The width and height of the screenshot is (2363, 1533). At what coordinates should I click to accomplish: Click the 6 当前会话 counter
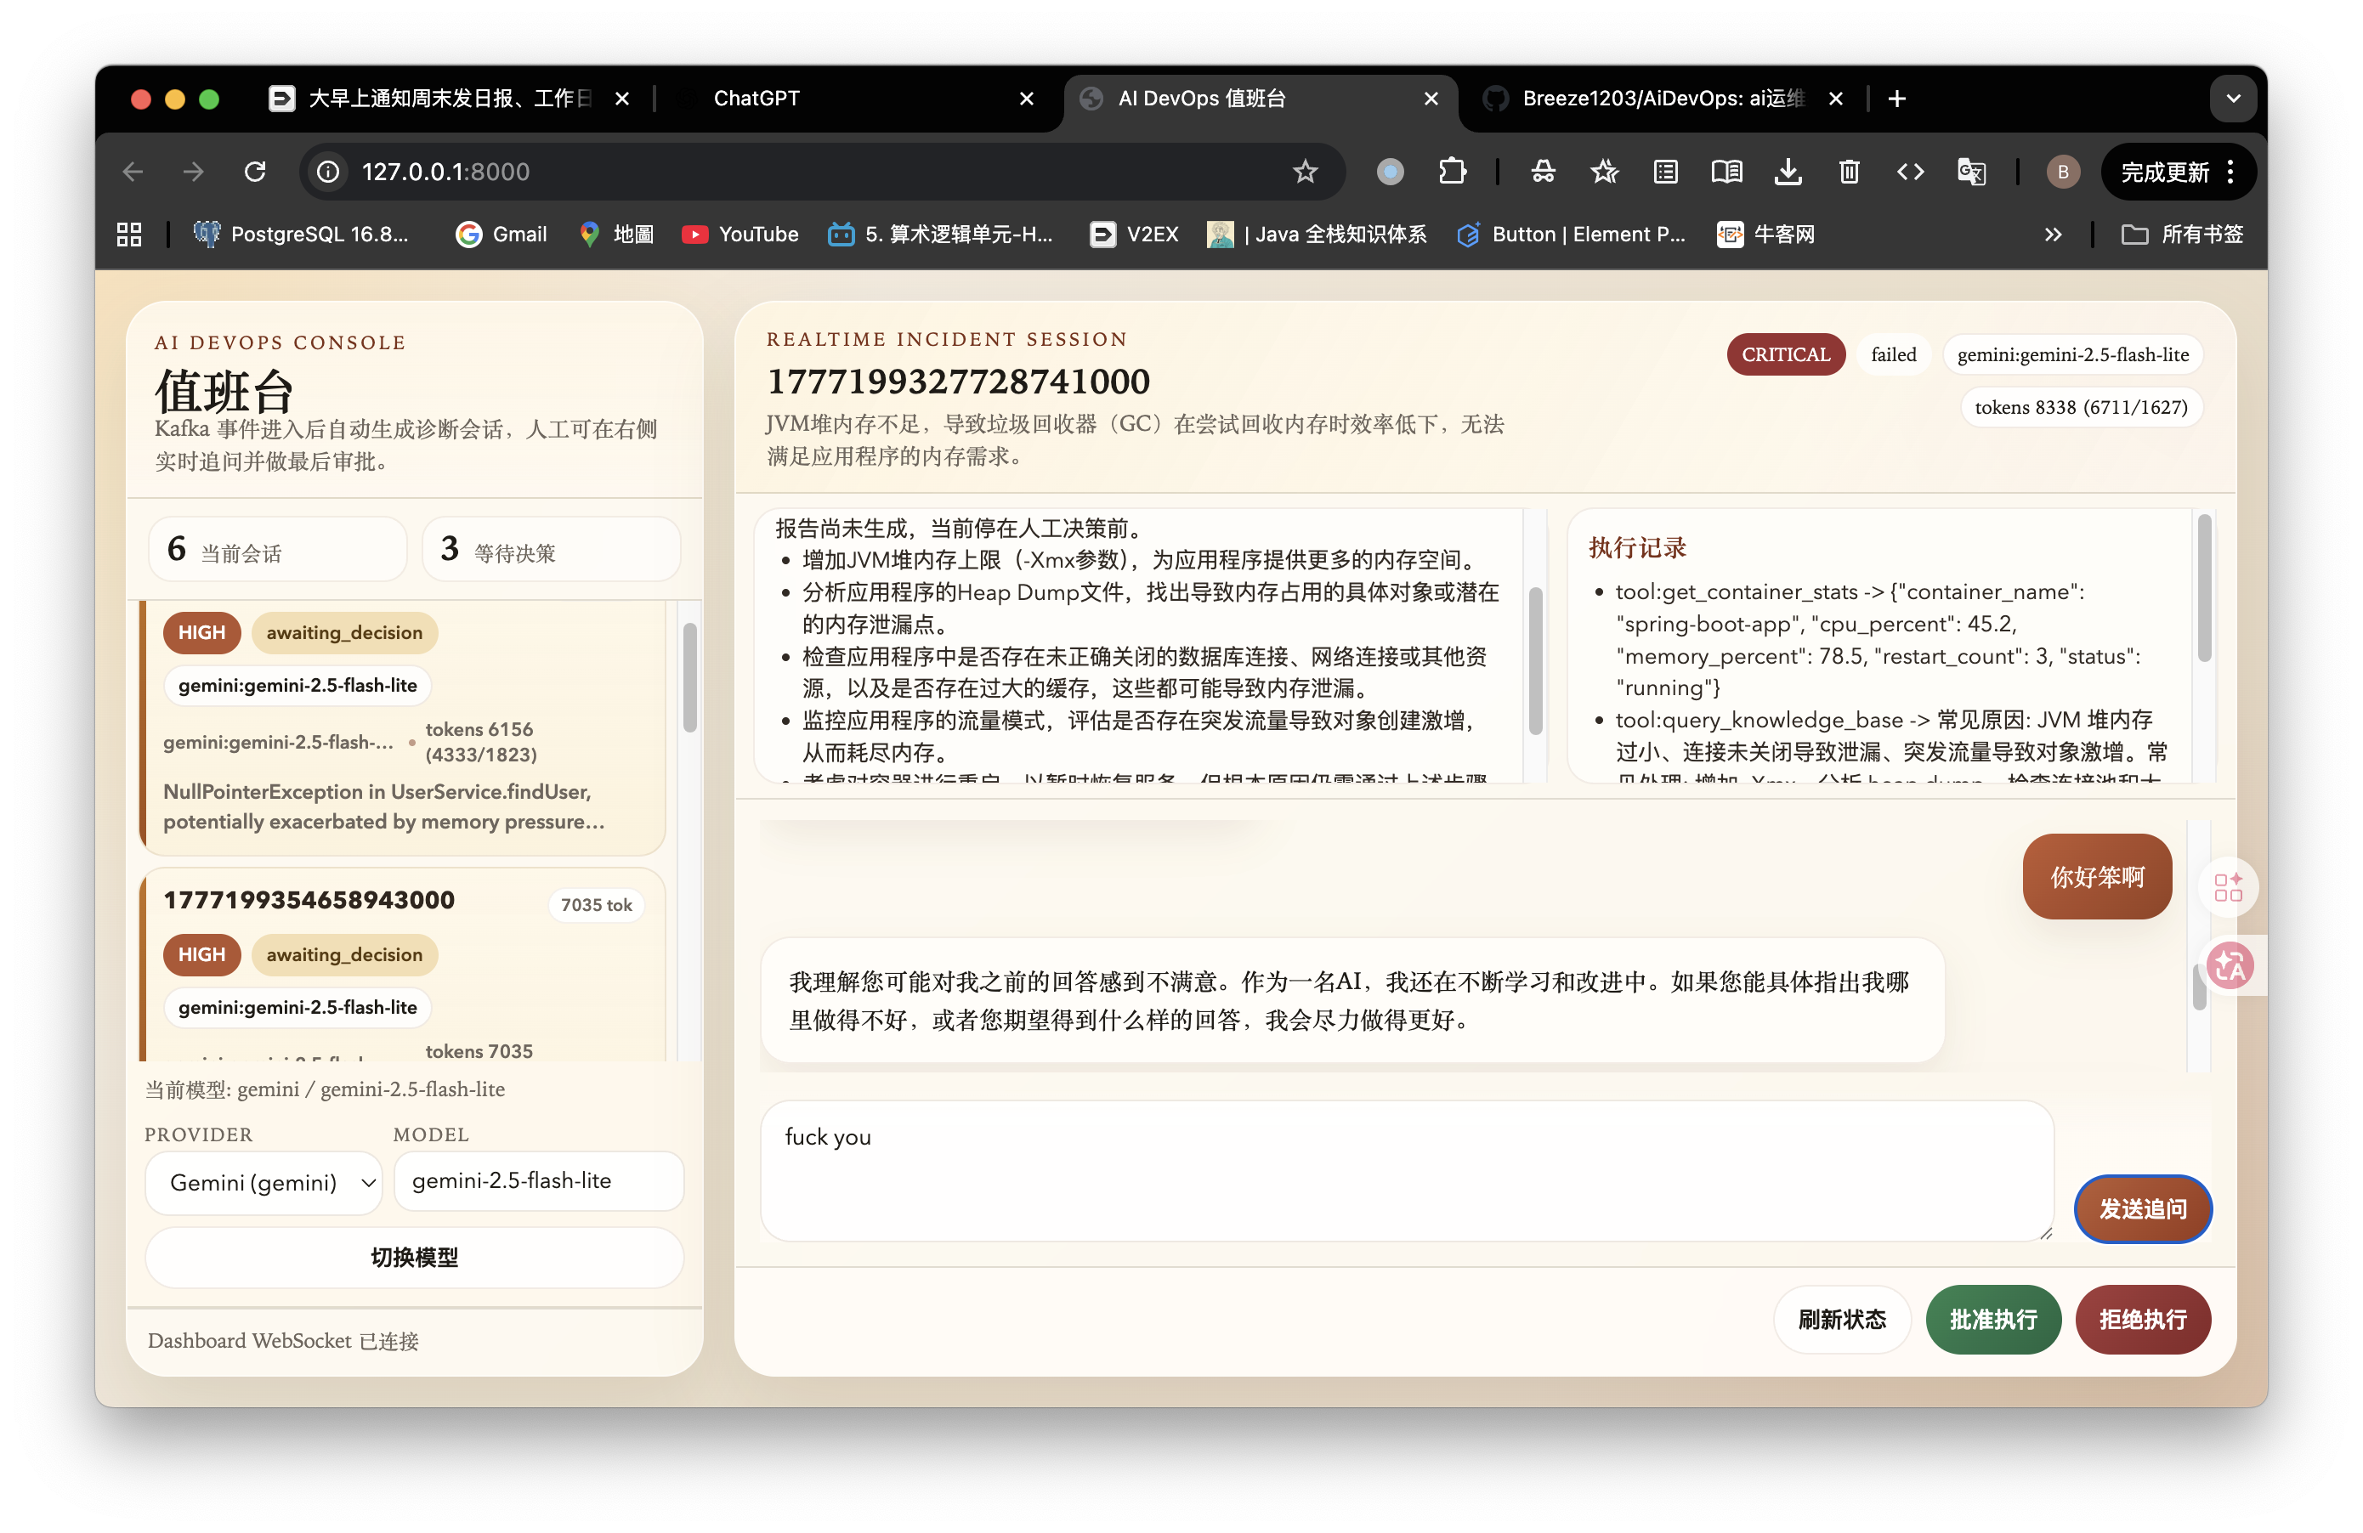click(278, 550)
